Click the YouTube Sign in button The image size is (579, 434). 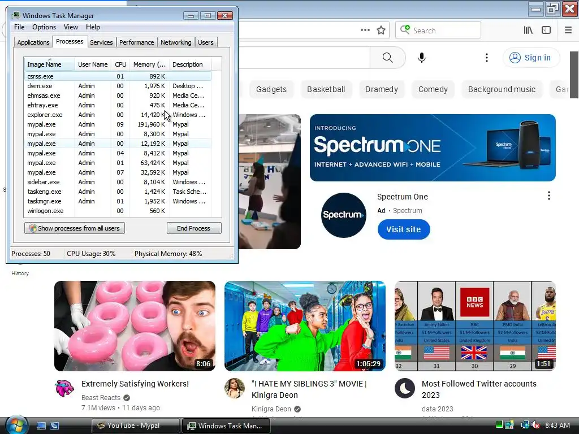pyautogui.click(x=530, y=58)
